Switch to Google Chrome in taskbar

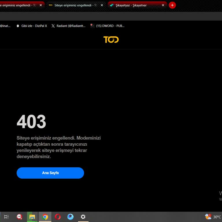click(45, 217)
